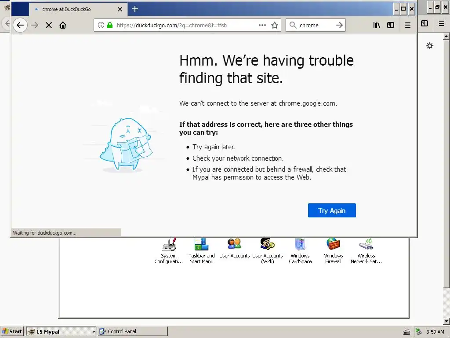Open the front window's hamburger menu

(x=407, y=25)
